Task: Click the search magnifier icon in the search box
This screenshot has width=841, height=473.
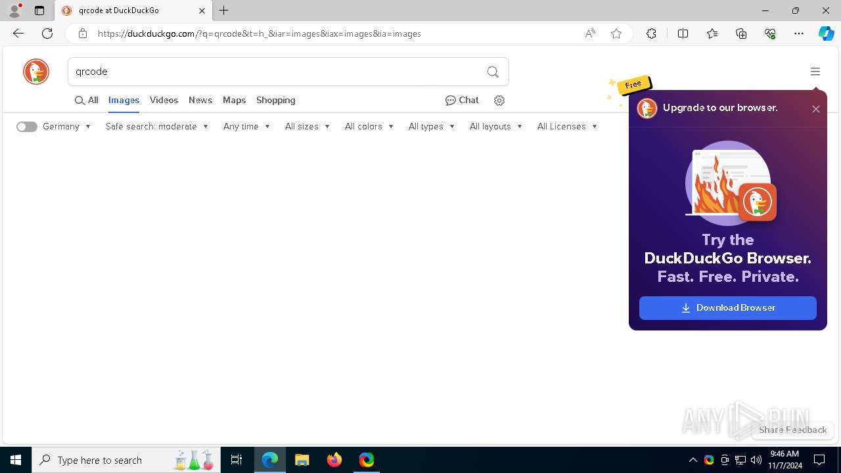Action: [493, 72]
